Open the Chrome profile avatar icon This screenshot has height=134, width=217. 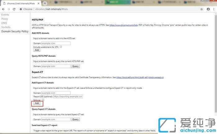pos(208,9)
